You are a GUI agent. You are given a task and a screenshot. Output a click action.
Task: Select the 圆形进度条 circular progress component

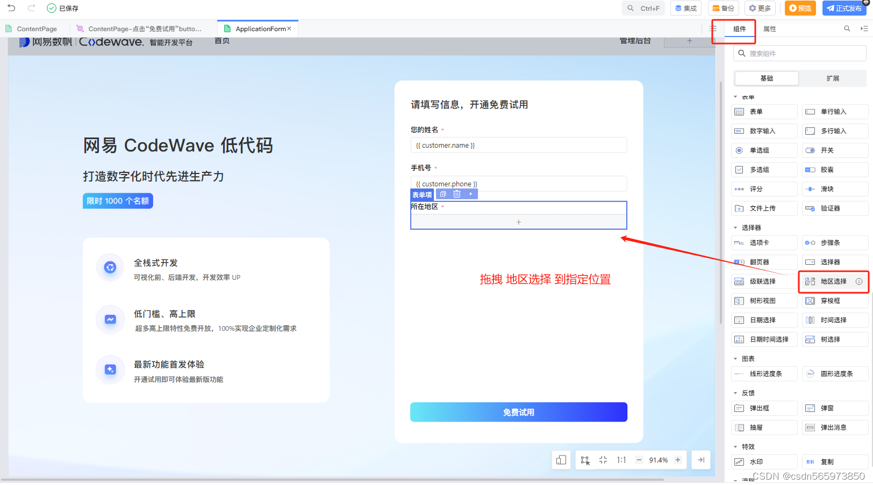pyautogui.click(x=835, y=374)
